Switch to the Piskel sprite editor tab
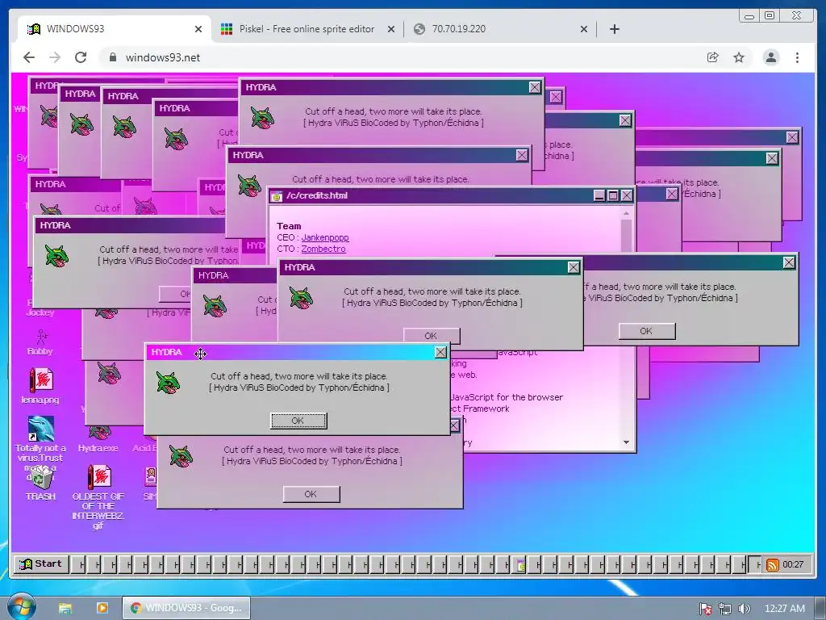 coord(308,29)
